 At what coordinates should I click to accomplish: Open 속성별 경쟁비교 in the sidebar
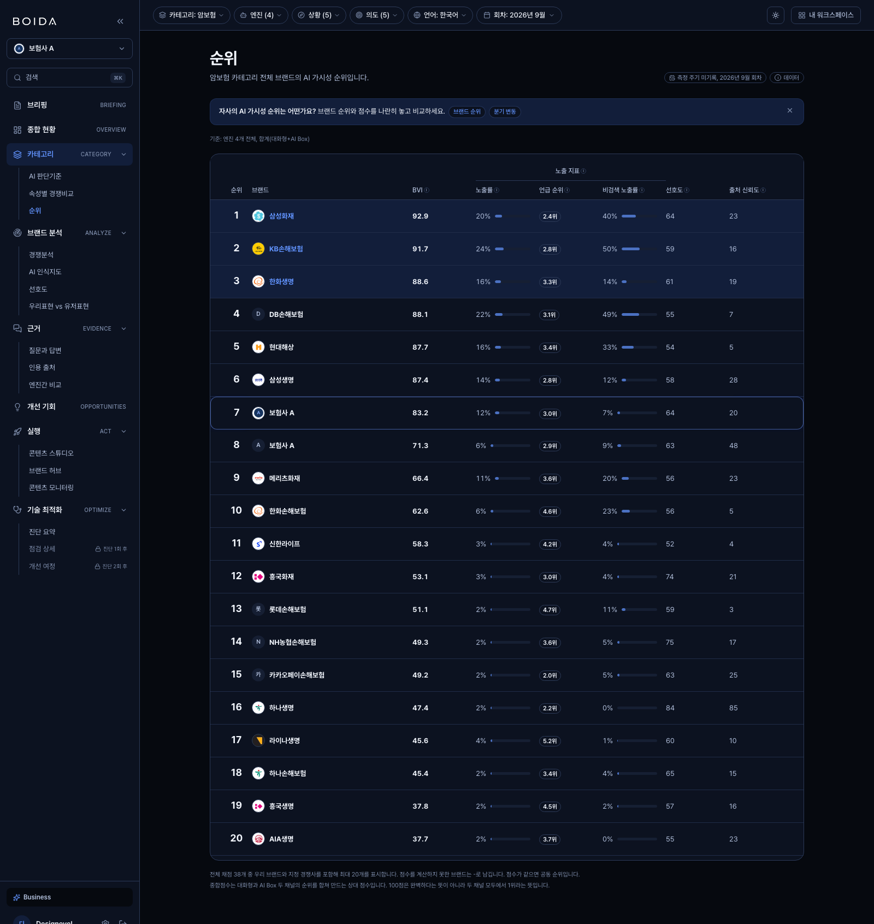click(51, 193)
